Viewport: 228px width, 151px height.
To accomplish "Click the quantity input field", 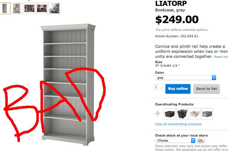I will click(x=158, y=87).
